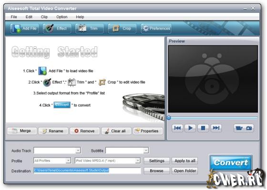Play the preview video
Viewport: 267px width, 190px height.
tap(190, 128)
